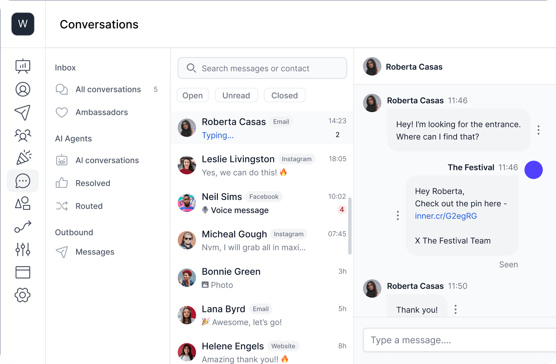This screenshot has width=556, height=364.
Task: Open the flow route icon in sidebar
Action: coord(23,226)
